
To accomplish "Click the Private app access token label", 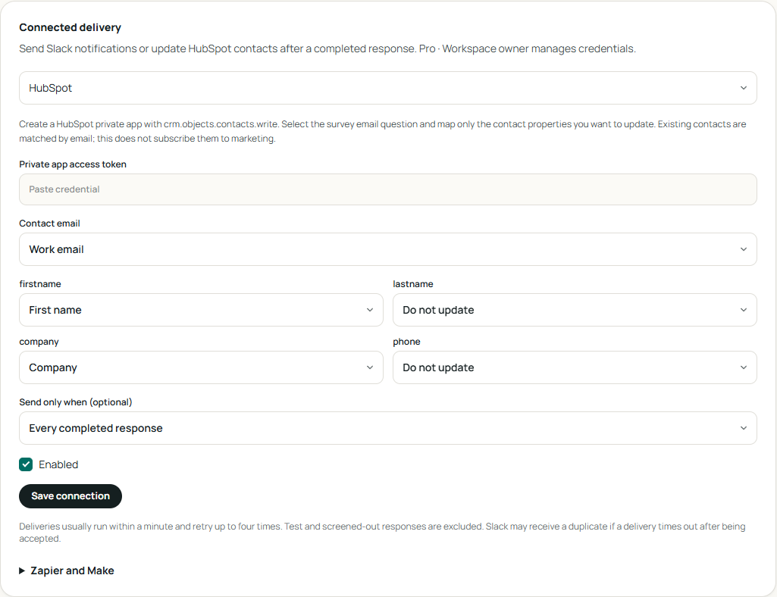I will (73, 164).
